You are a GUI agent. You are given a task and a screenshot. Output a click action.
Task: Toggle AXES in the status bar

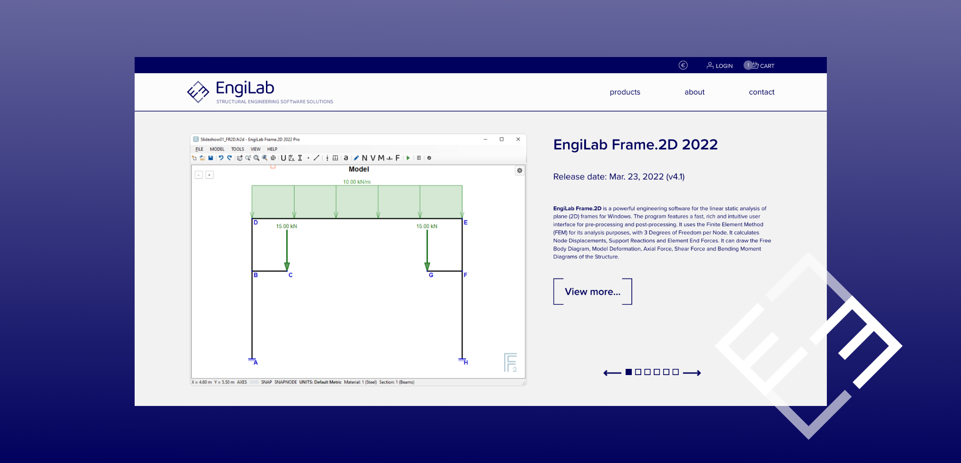tap(242, 382)
